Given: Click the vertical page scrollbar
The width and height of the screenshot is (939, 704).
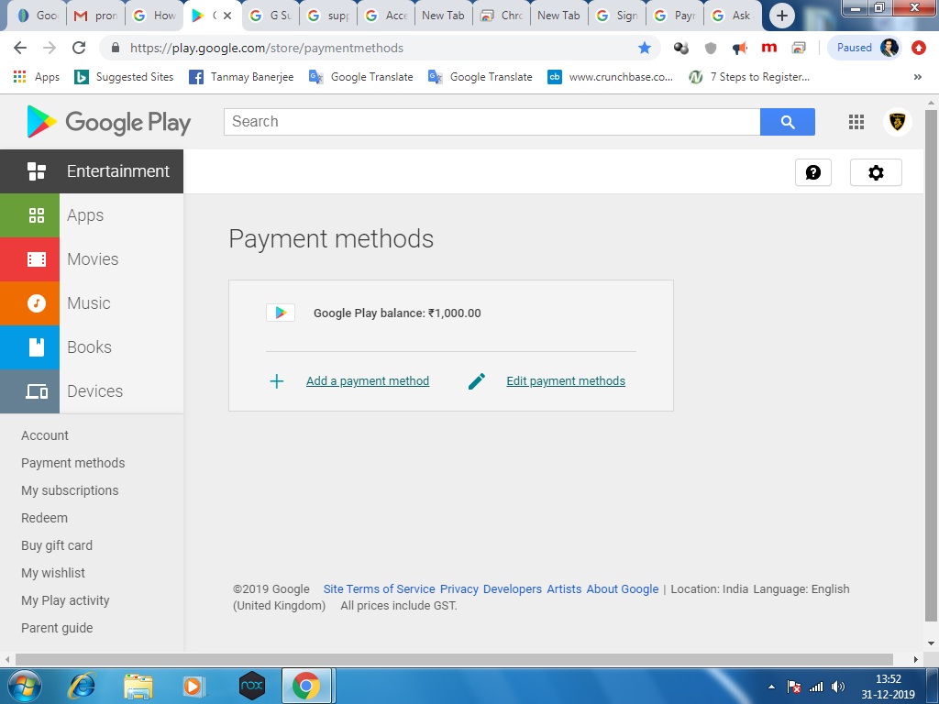Looking at the screenshot, I should click(x=931, y=365).
